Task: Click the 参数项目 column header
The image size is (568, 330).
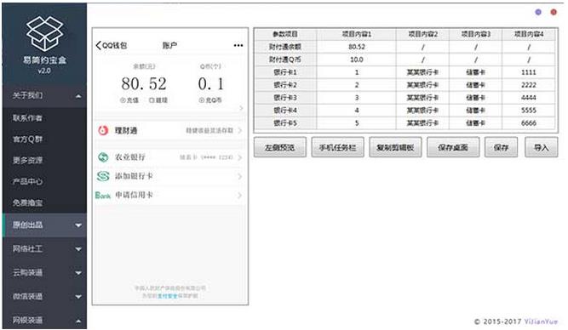Action: tap(285, 34)
